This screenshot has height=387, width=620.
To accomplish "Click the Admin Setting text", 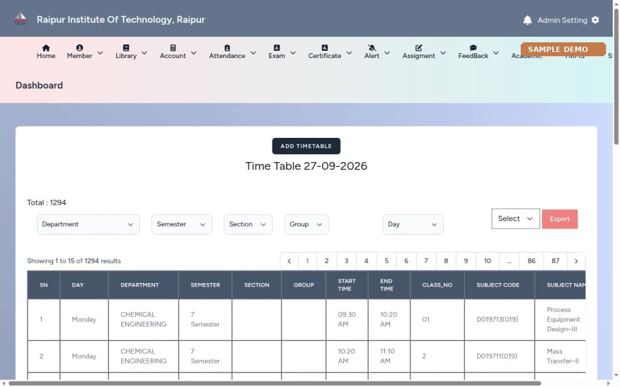I will (x=562, y=20).
